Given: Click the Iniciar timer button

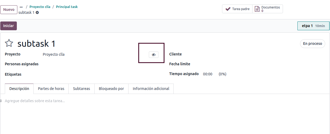Looking at the screenshot, I should 9,26.
